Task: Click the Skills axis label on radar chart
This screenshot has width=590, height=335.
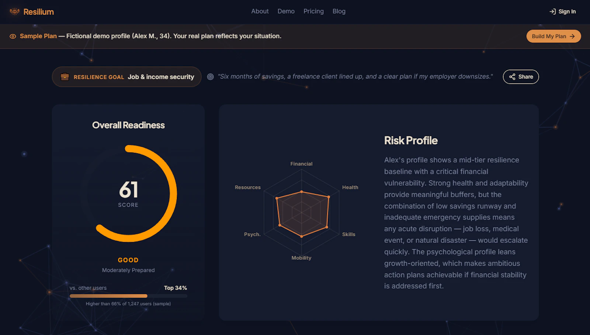Action: click(x=348, y=234)
